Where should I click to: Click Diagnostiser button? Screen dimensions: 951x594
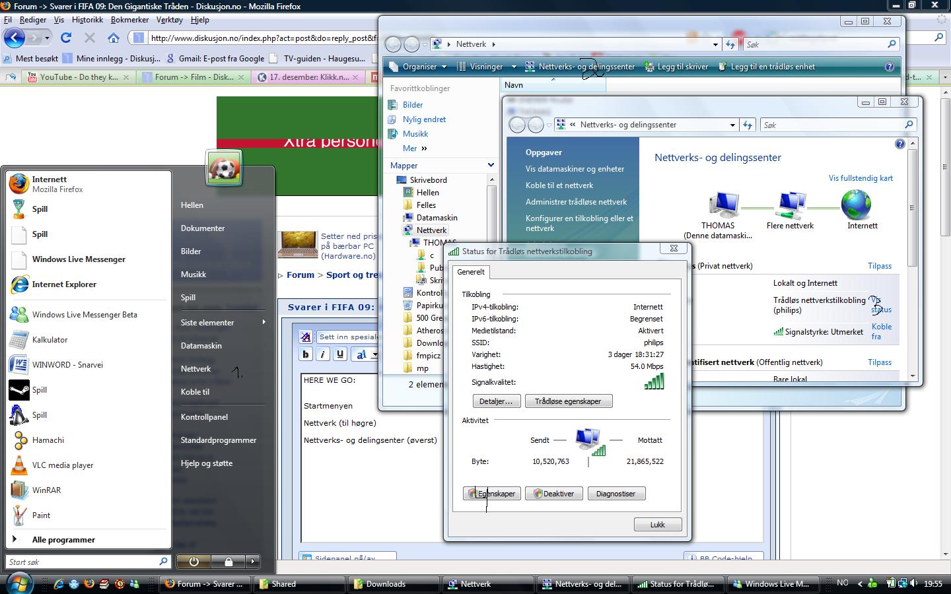[616, 494]
